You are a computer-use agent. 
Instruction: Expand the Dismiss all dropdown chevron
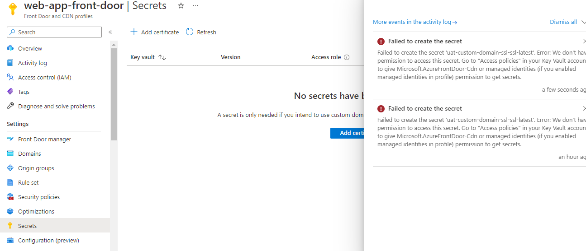click(x=583, y=22)
